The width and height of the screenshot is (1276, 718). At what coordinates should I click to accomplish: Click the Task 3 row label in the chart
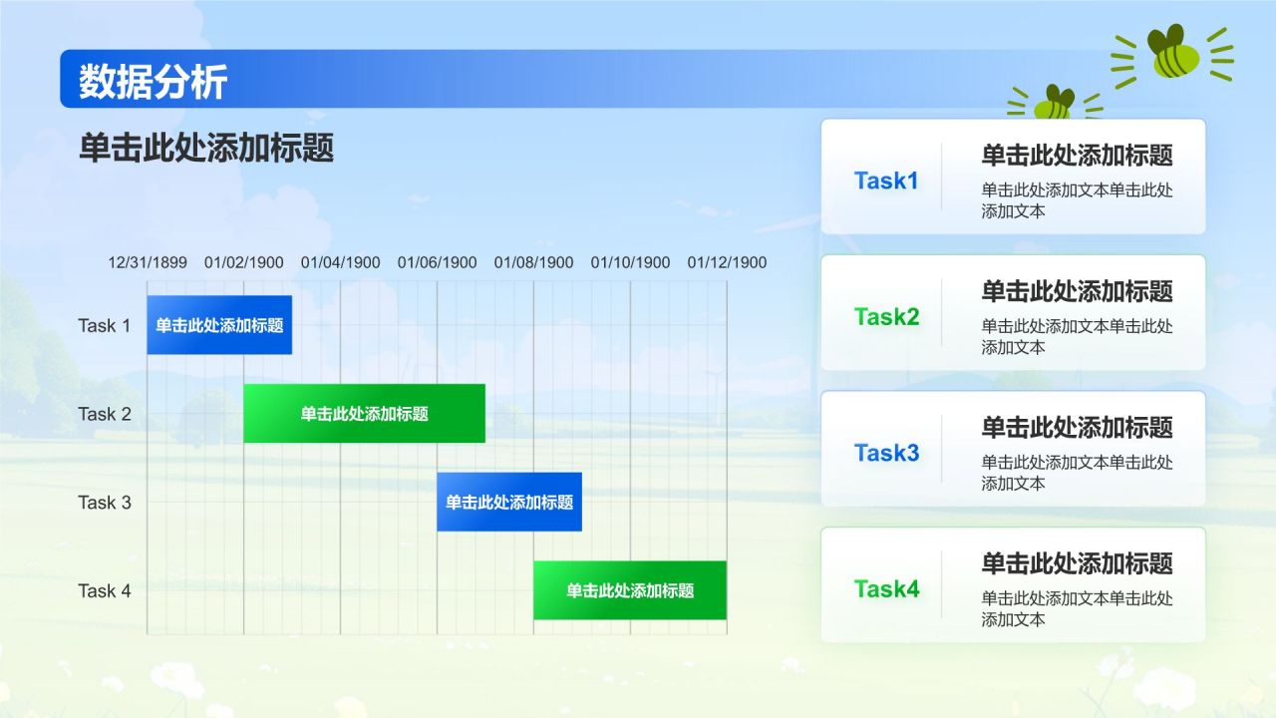click(105, 503)
